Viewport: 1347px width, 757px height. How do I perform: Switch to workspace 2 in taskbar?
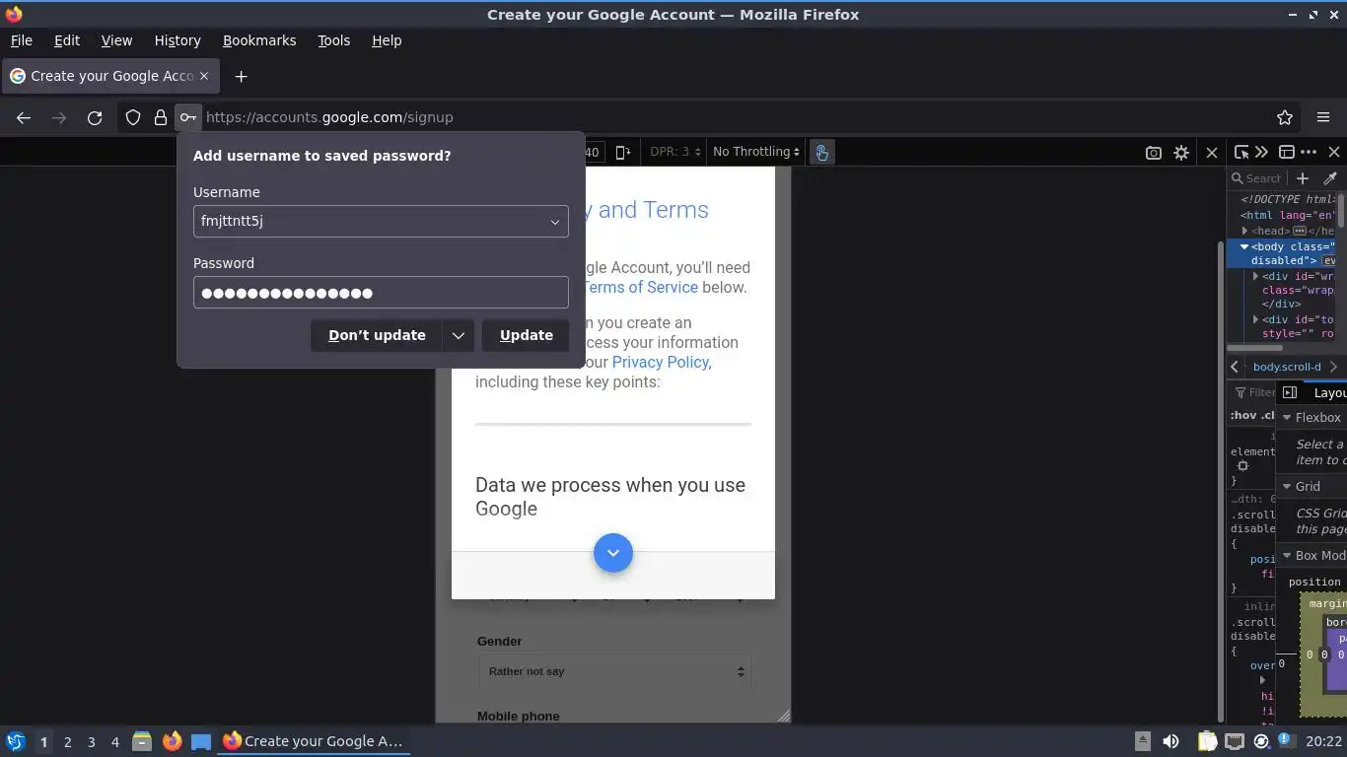67,742
